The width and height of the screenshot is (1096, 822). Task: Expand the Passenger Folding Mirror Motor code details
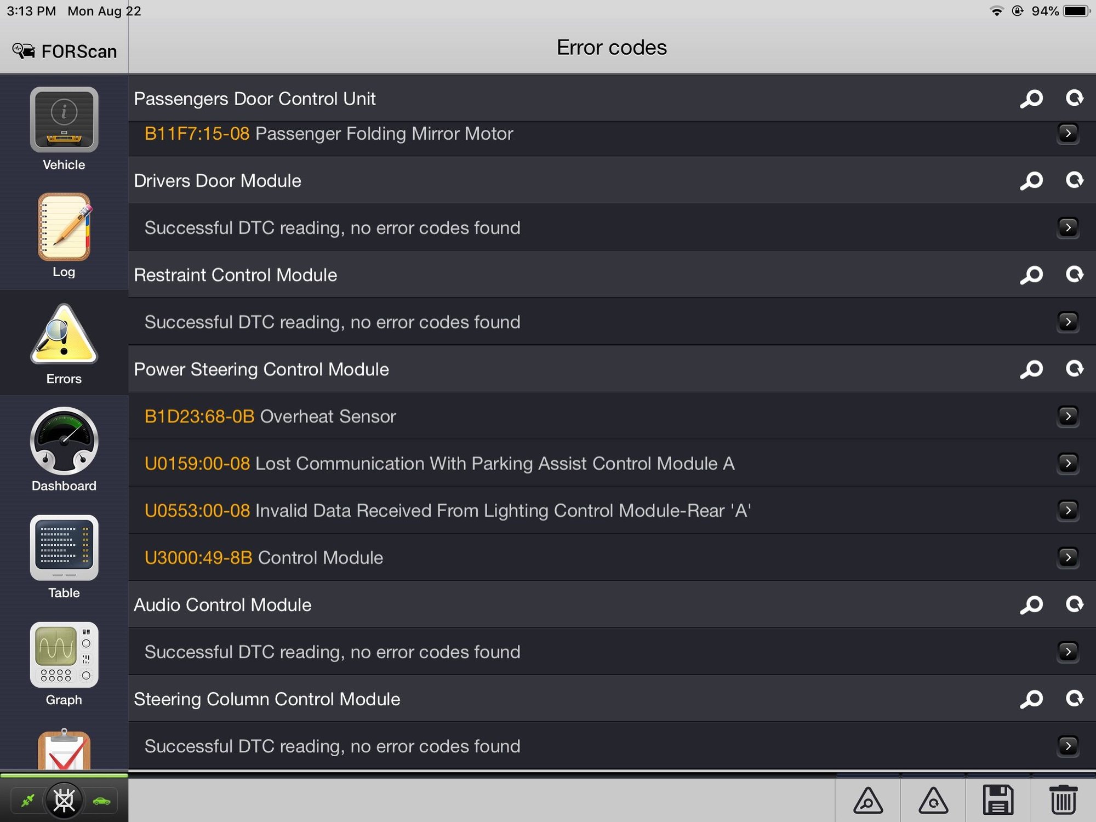click(x=1068, y=133)
